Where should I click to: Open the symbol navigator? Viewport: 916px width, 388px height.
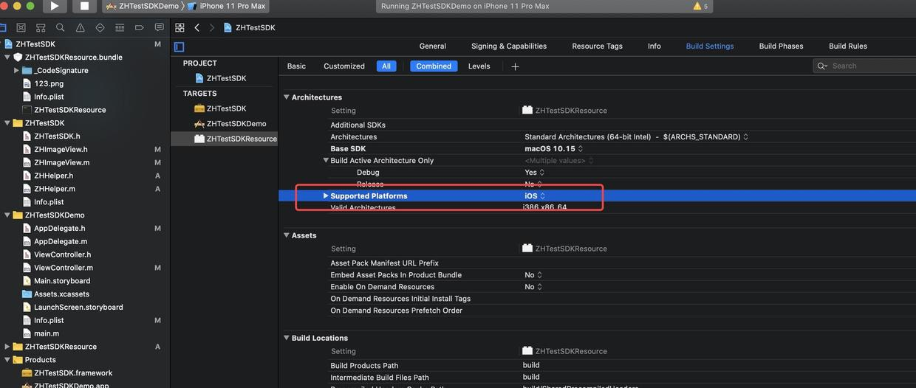[41, 27]
